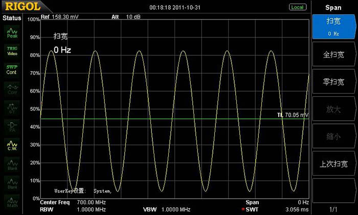Screen dimensions: 358x215
Task: Click the RIGOL logo
Action: [20, 7]
